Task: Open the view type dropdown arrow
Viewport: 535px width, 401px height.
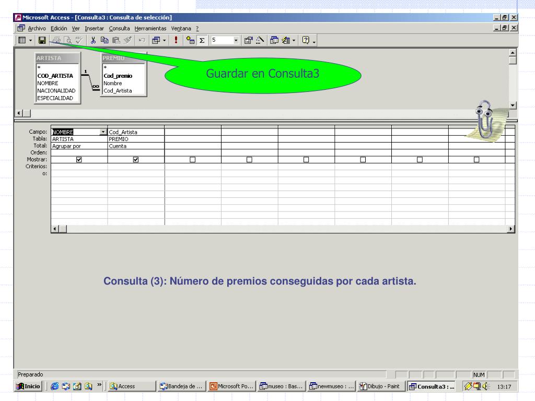Action: pyautogui.click(x=30, y=40)
